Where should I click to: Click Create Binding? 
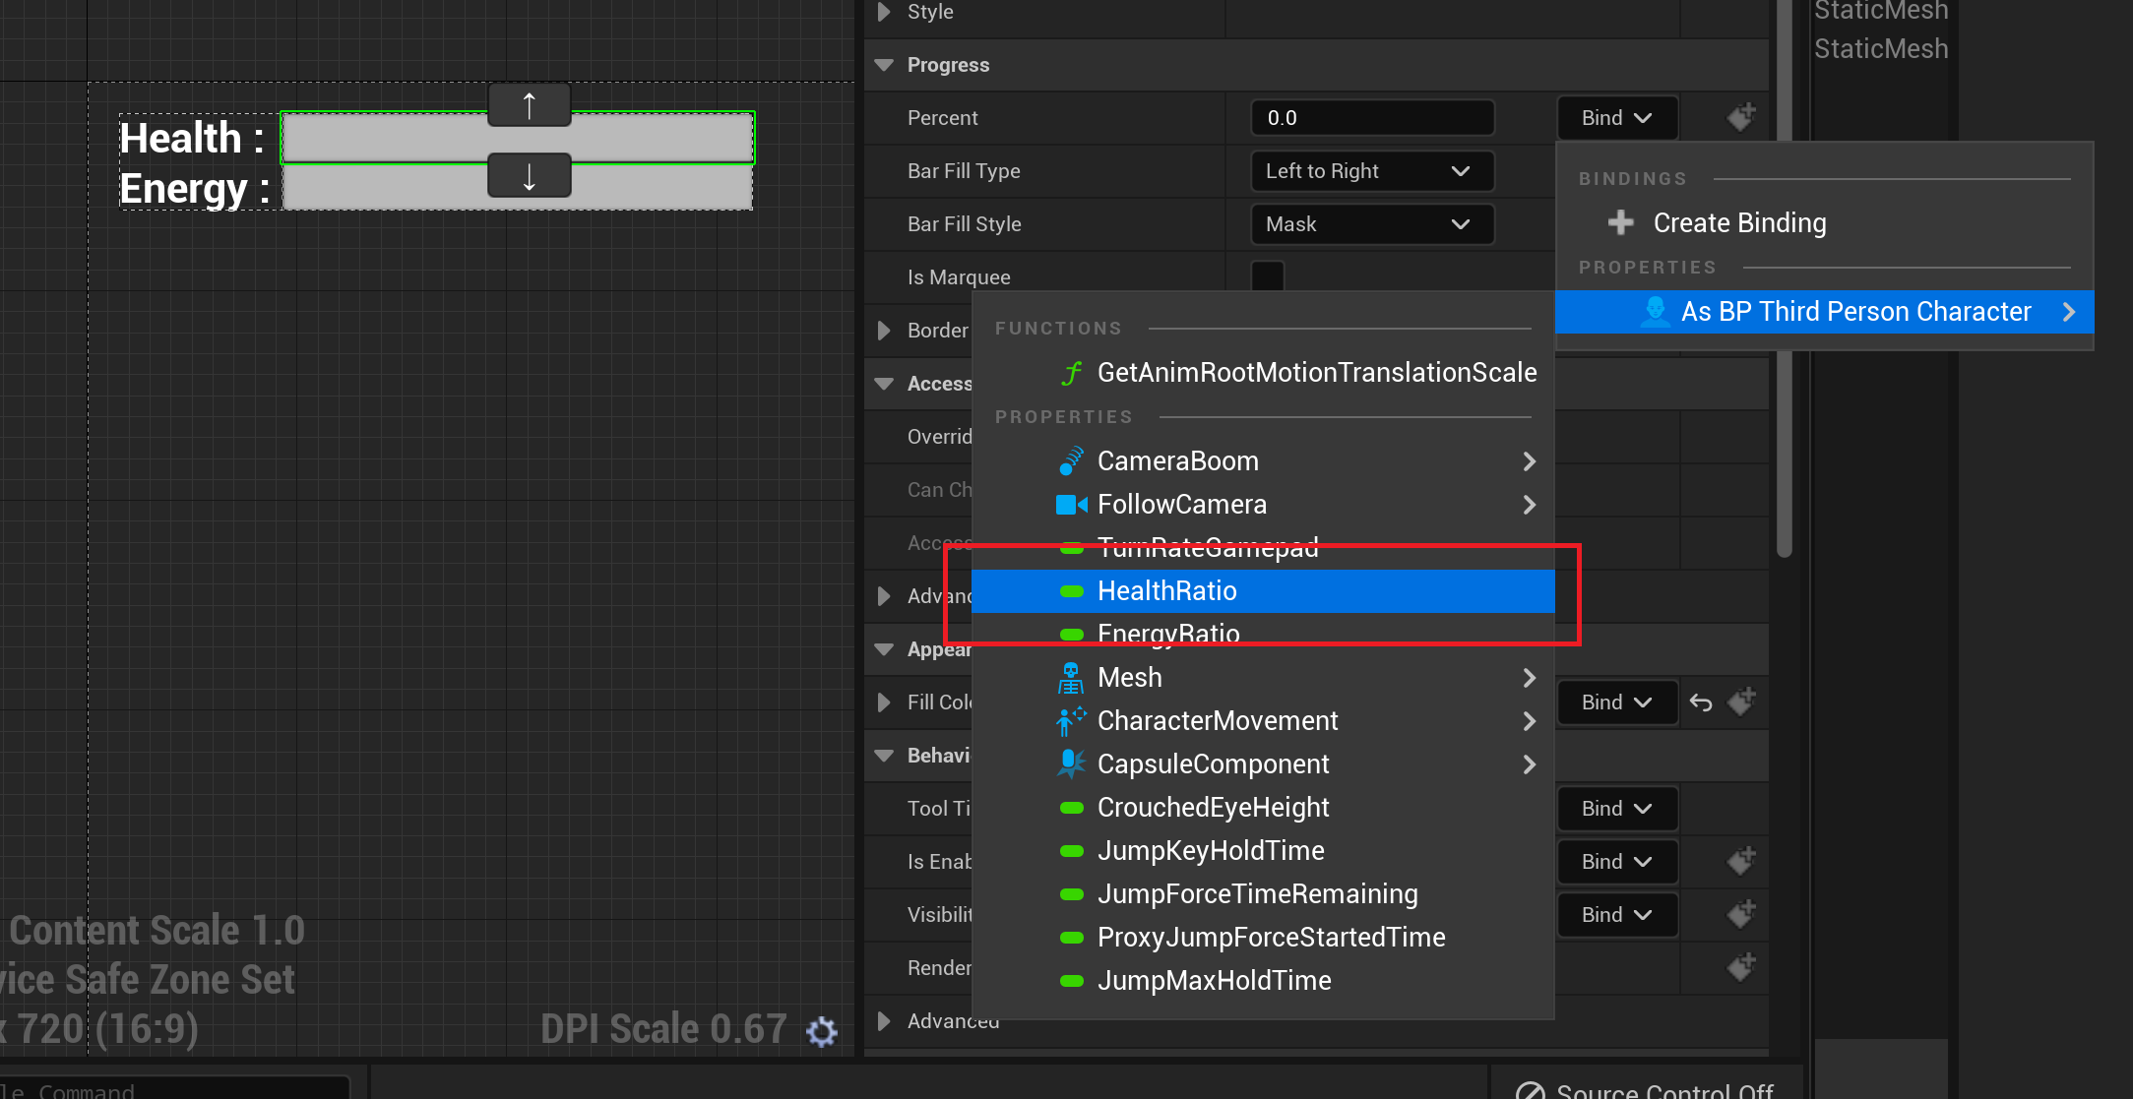(1738, 223)
